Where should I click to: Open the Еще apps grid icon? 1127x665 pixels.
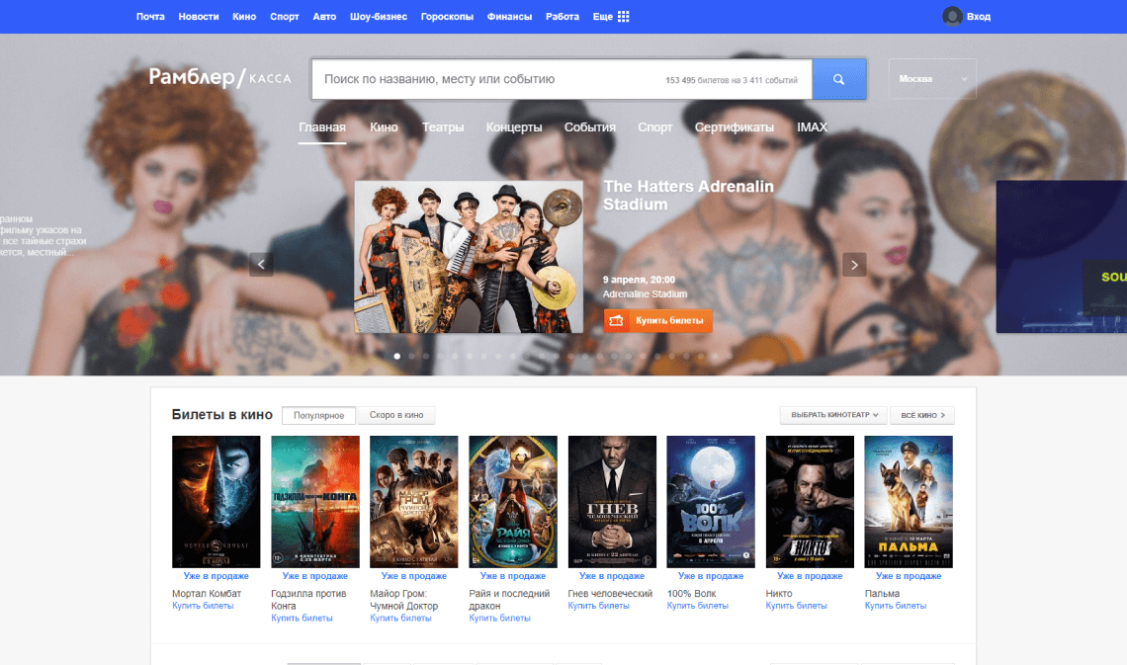pos(623,17)
